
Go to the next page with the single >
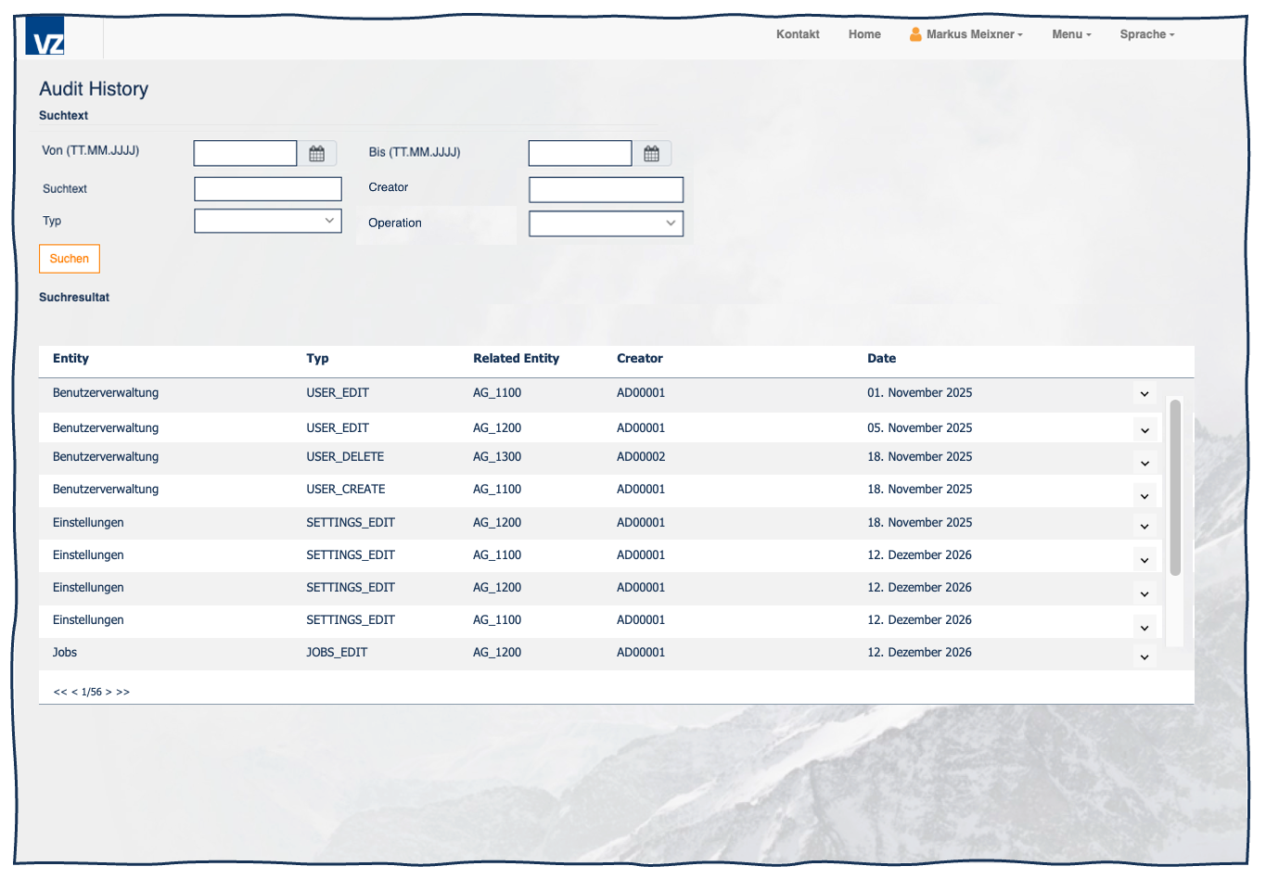[x=109, y=693]
